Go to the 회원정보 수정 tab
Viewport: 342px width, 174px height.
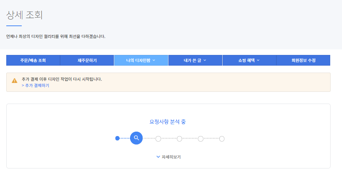point(303,60)
